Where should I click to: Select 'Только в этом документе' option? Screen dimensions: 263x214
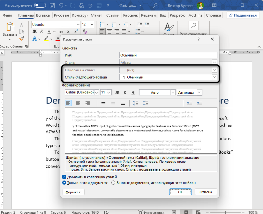coord(64,183)
